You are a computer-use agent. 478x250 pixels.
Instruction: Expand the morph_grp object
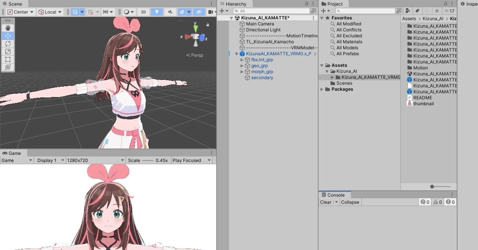point(242,72)
